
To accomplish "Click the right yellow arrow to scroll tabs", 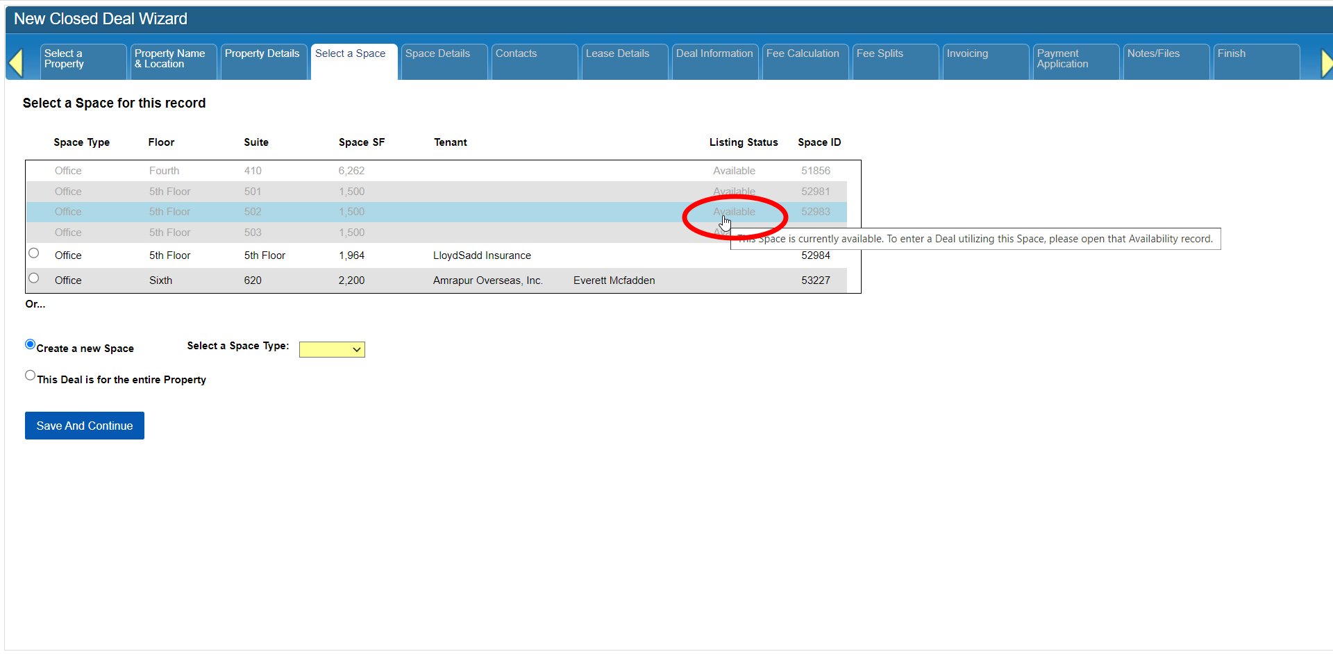I will (x=1326, y=63).
